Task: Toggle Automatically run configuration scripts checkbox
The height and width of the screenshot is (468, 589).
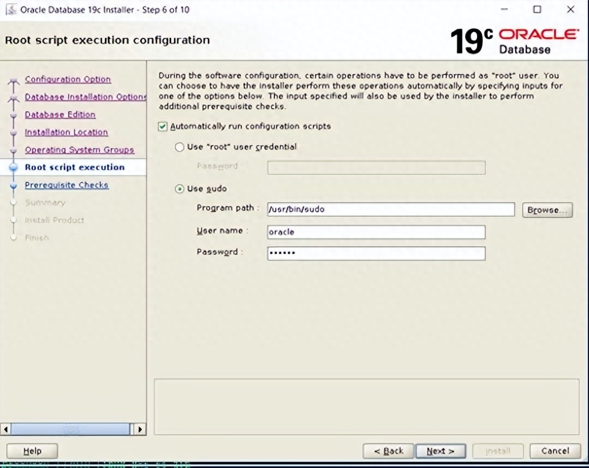Action: click(x=163, y=126)
